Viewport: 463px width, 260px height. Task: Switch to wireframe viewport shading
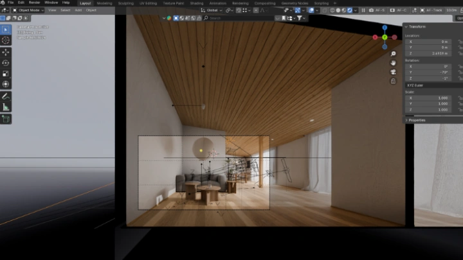click(332, 10)
